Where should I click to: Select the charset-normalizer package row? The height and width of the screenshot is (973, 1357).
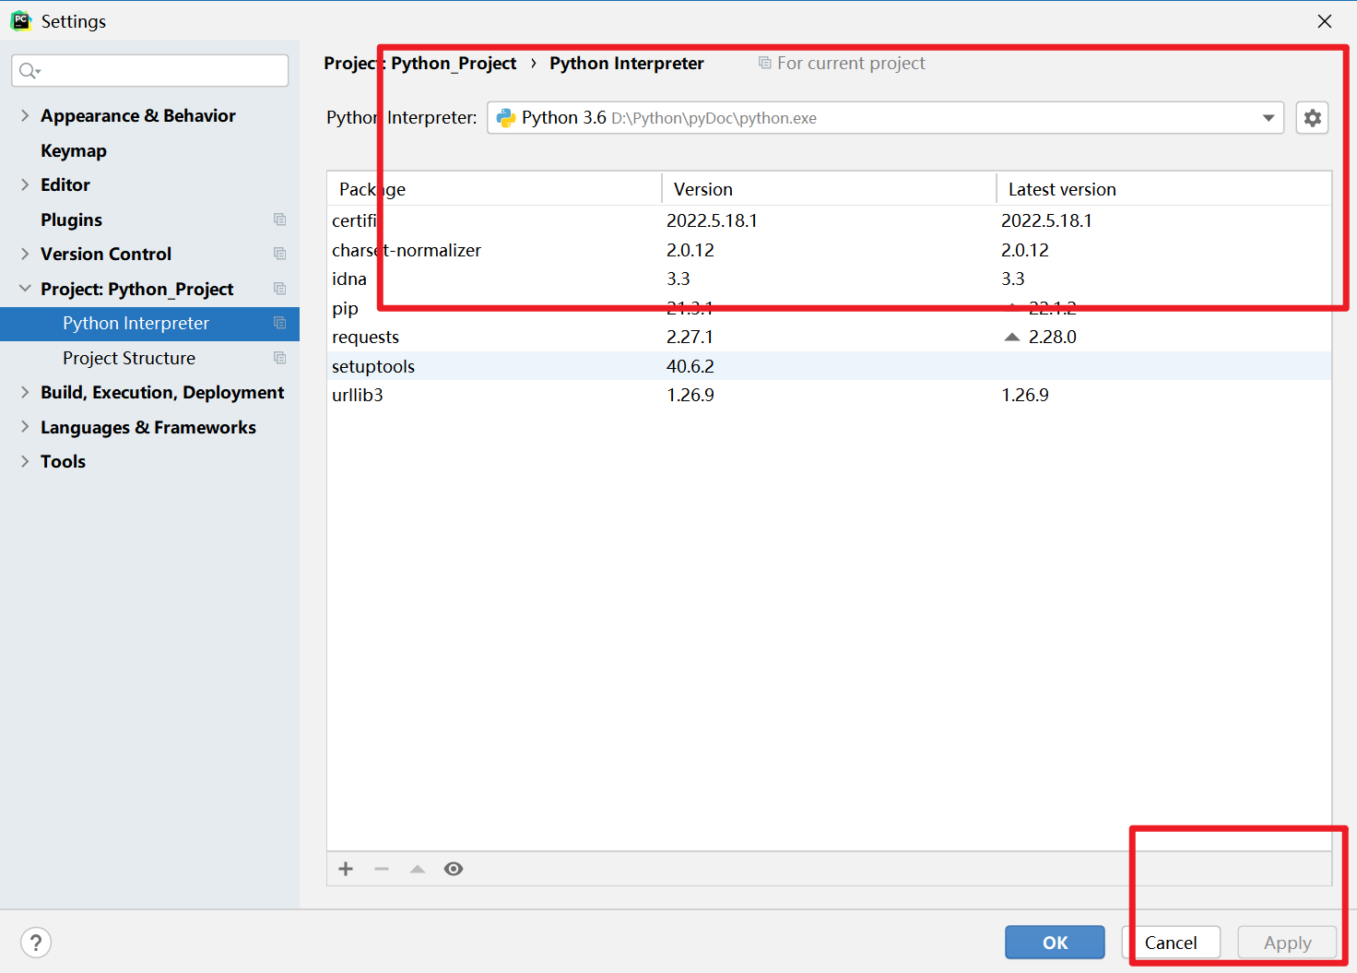coord(829,250)
